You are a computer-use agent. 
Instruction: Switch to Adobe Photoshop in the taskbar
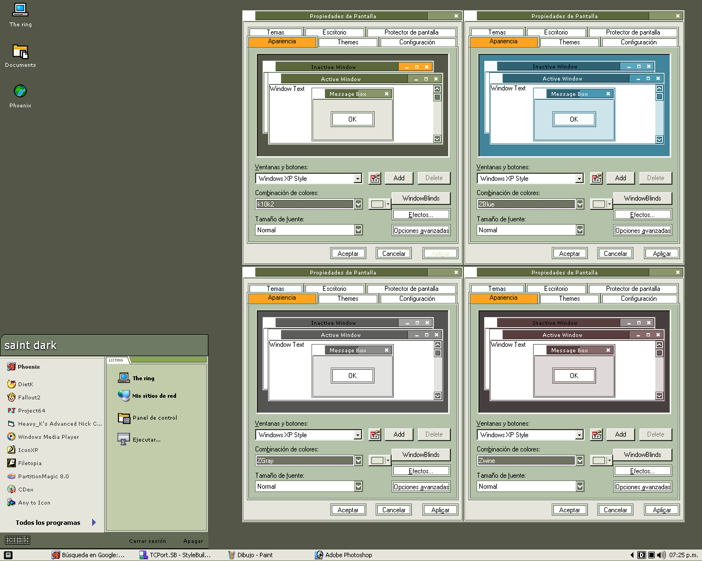click(x=348, y=555)
